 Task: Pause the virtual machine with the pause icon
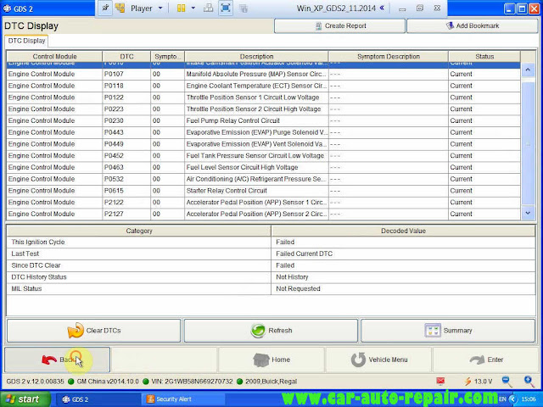pos(181,8)
